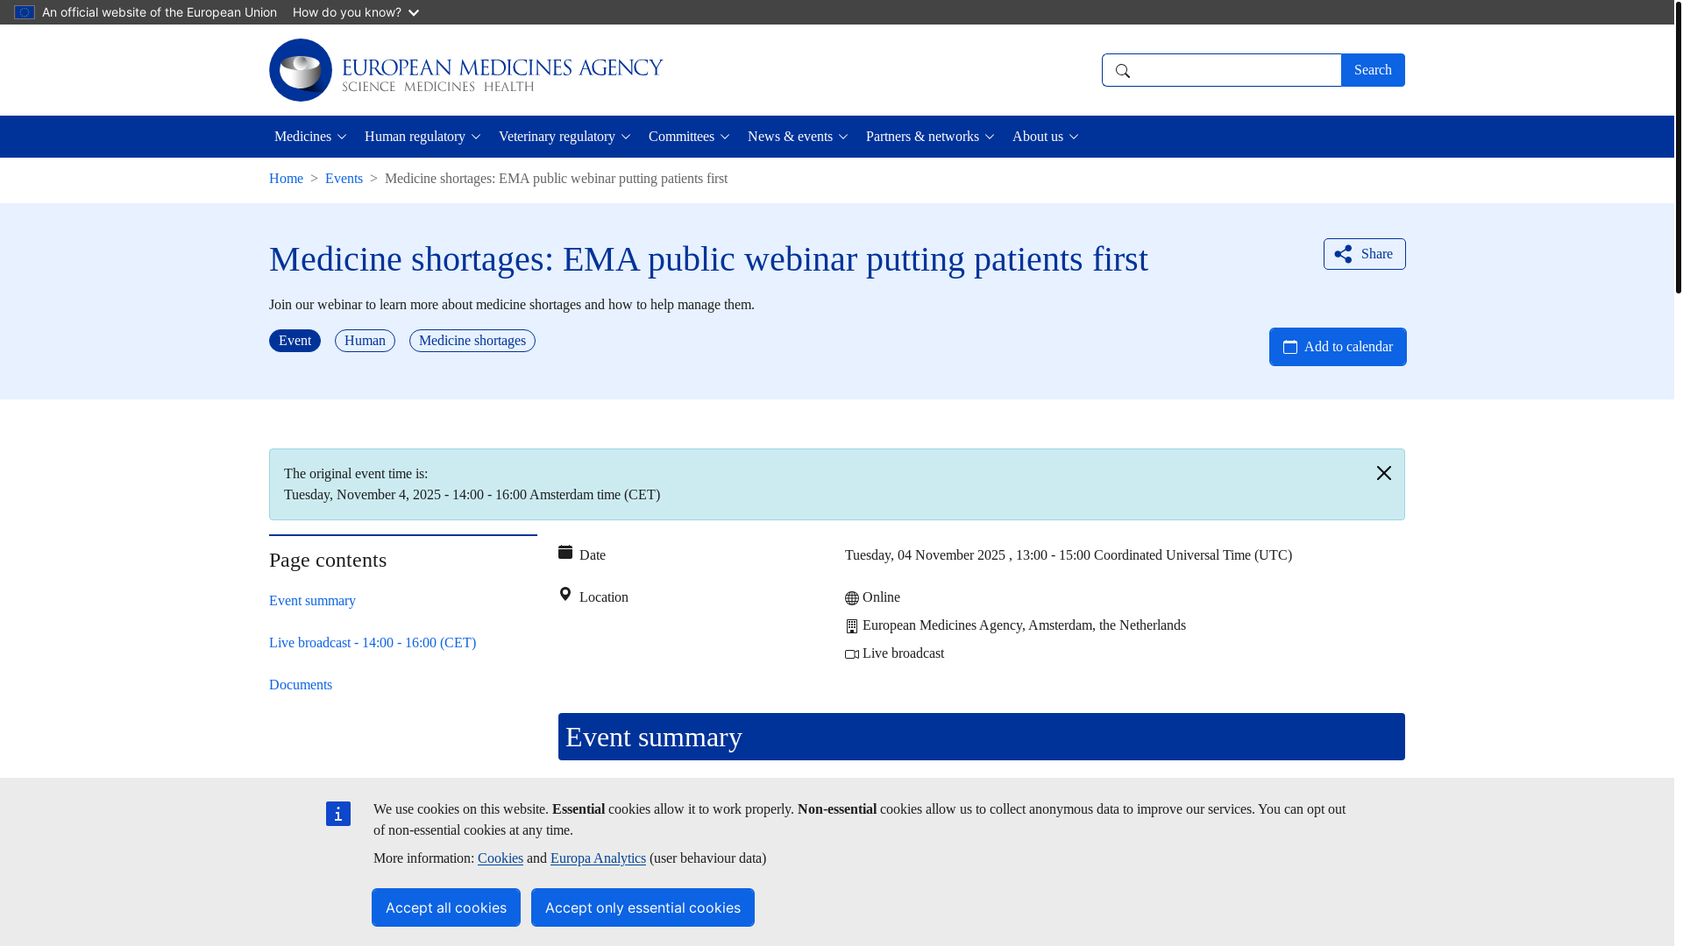Open the Committees menu
Image resolution: width=1683 pixels, height=946 pixels.
689,137
